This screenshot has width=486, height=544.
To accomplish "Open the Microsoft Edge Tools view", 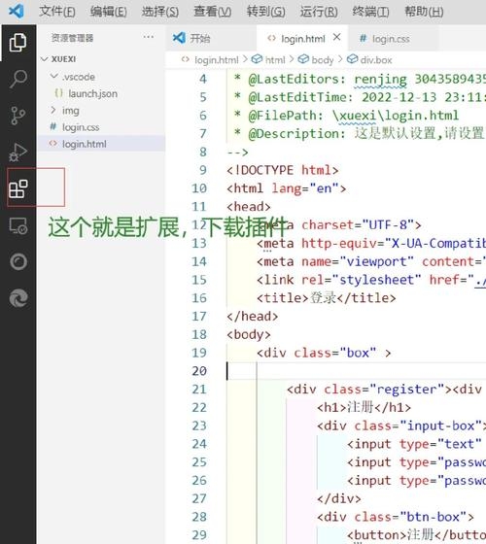I will [x=18, y=298].
